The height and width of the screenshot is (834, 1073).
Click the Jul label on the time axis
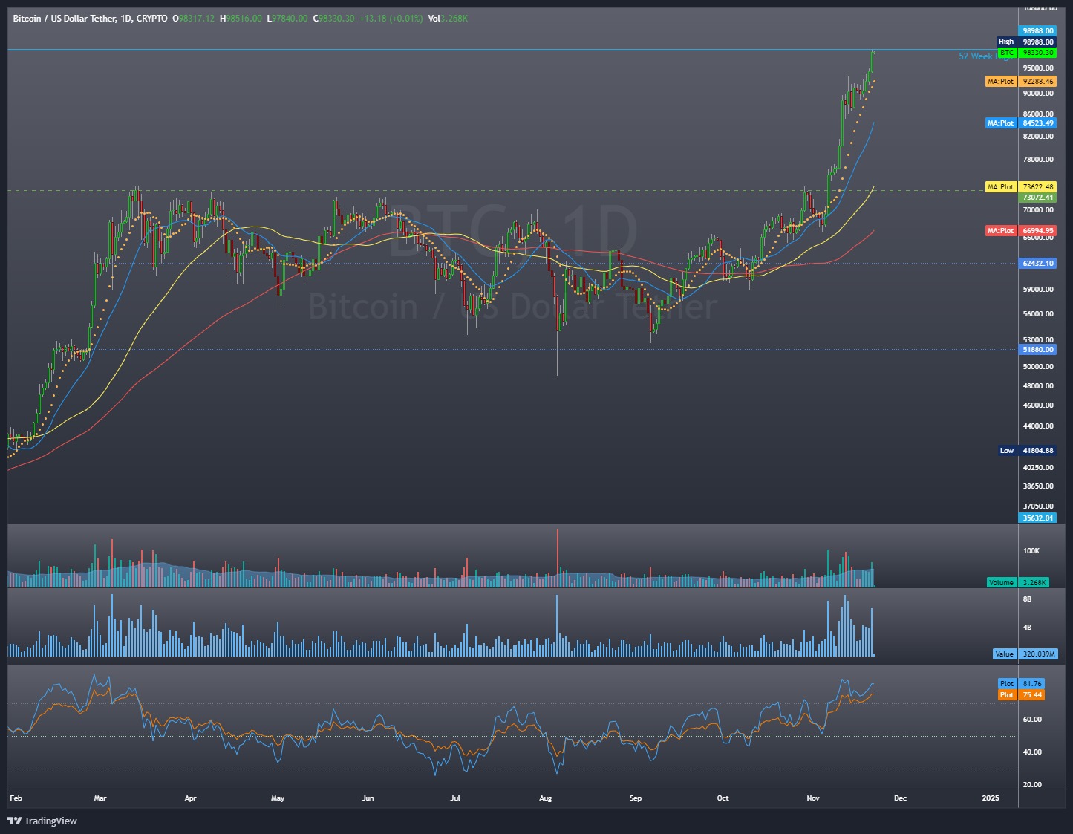pos(456,798)
